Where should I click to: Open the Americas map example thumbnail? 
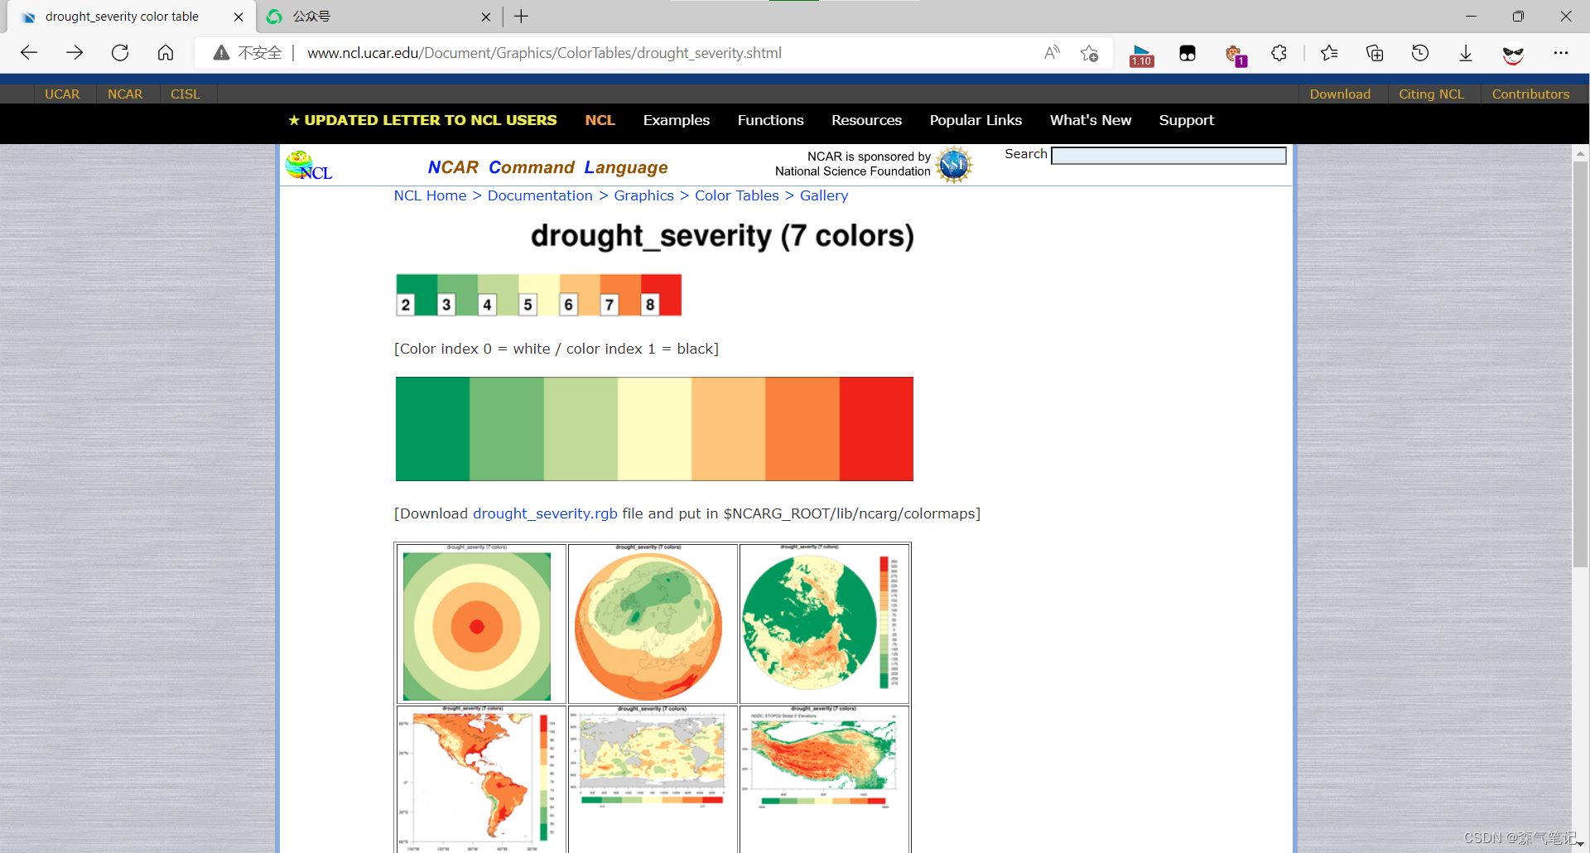pyautogui.click(x=481, y=779)
